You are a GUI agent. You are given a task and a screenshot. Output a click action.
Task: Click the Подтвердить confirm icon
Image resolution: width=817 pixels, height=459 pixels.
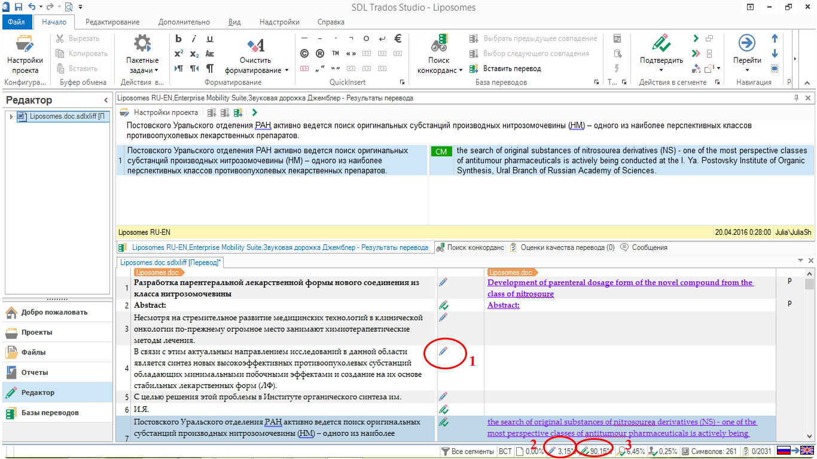(661, 43)
